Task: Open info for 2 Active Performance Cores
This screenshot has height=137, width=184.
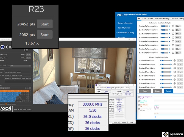Action: (x=173, y=30)
